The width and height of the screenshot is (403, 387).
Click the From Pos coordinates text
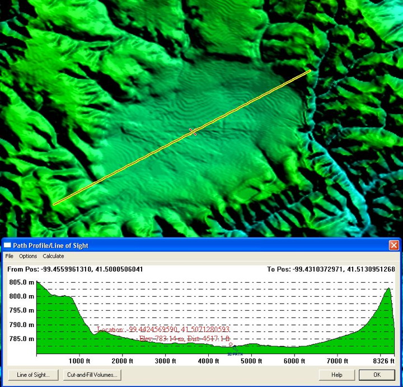[76, 269]
